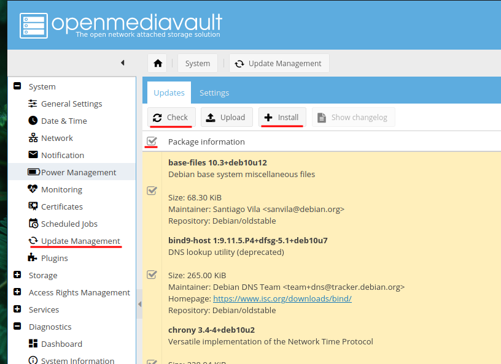
Task: Click the Monitoring heartbeat icon
Action: coord(33,189)
